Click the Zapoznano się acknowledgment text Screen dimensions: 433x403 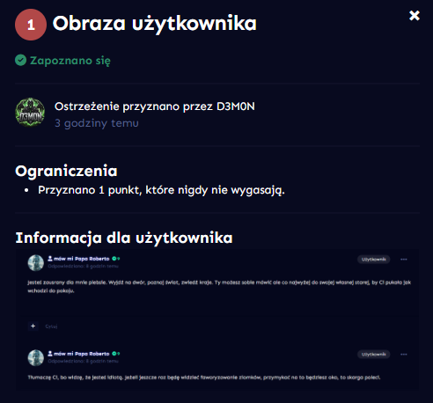click(70, 61)
